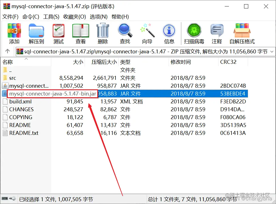
Task: Click the 文本文档 type cell
Action: click(130, 133)
